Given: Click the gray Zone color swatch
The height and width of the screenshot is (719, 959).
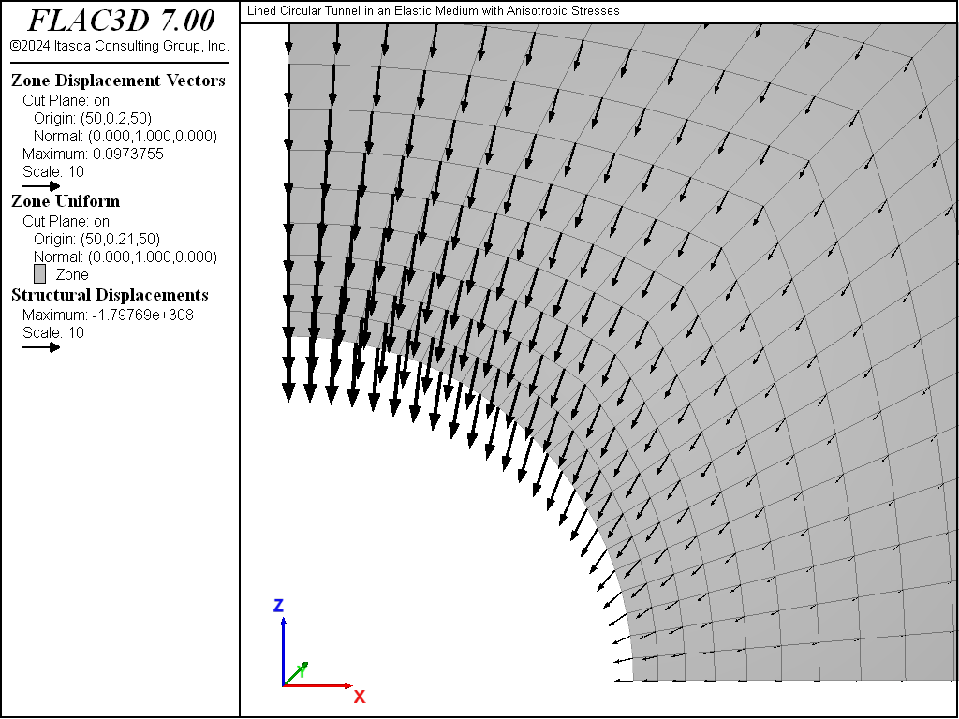Looking at the screenshot, I should [39, 274].
